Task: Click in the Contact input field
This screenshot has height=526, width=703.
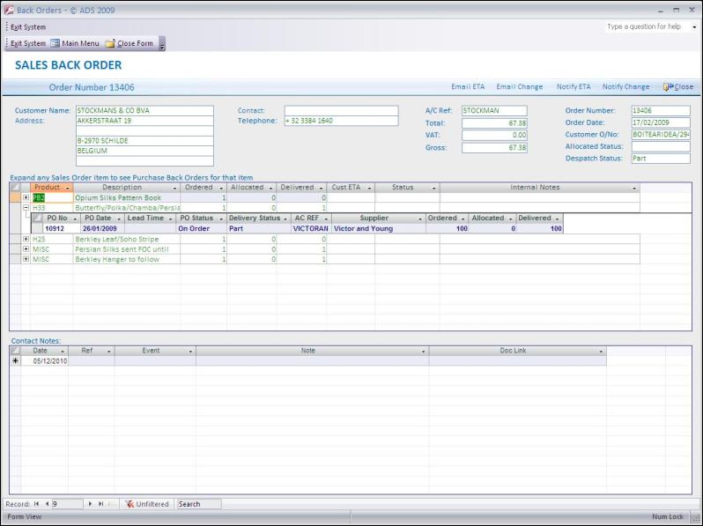Action: (x=341, y=111)
